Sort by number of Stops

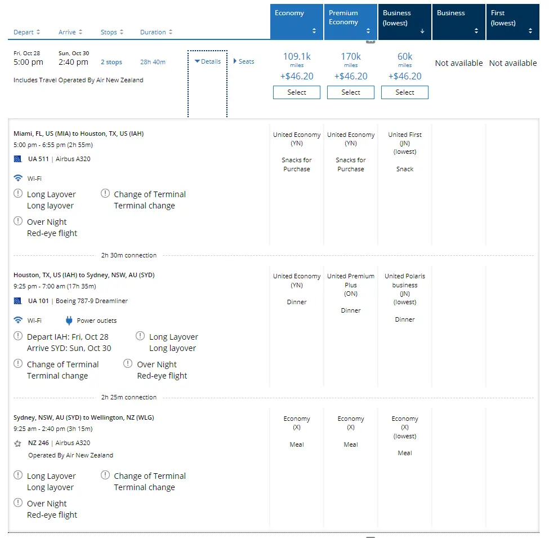(112, 32)
